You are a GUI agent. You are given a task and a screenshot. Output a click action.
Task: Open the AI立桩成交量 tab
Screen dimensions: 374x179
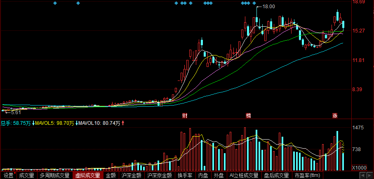pos(244,175)
